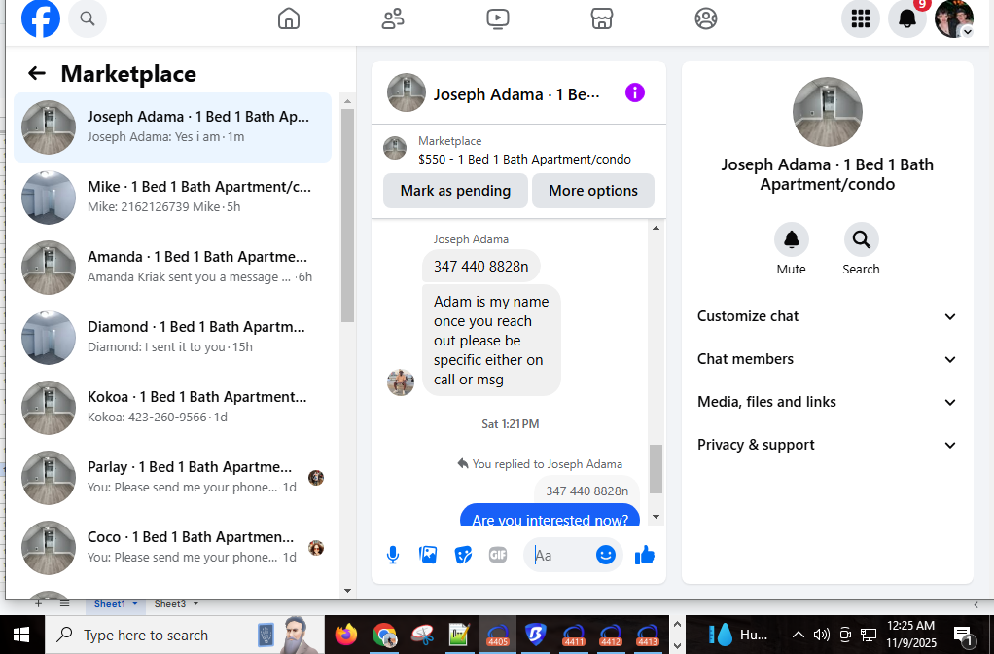Click the $550 listing title link
The width and height of the screenshot is (994, 654).
coord(524,160)
